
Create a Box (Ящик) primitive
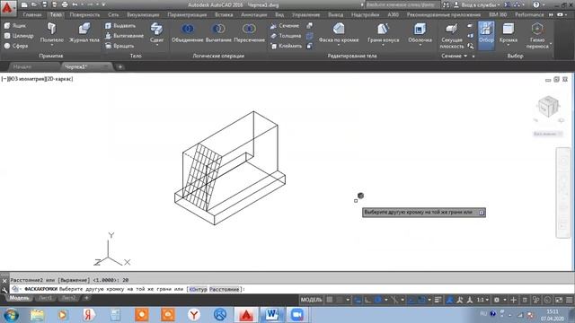15,26
